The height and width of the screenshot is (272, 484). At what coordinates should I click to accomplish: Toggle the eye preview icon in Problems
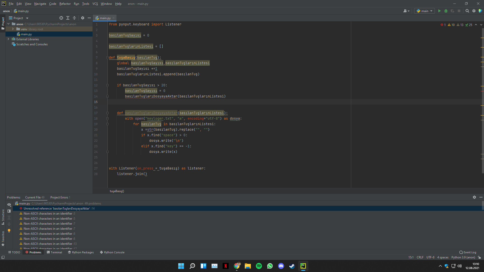coord(9,205)
